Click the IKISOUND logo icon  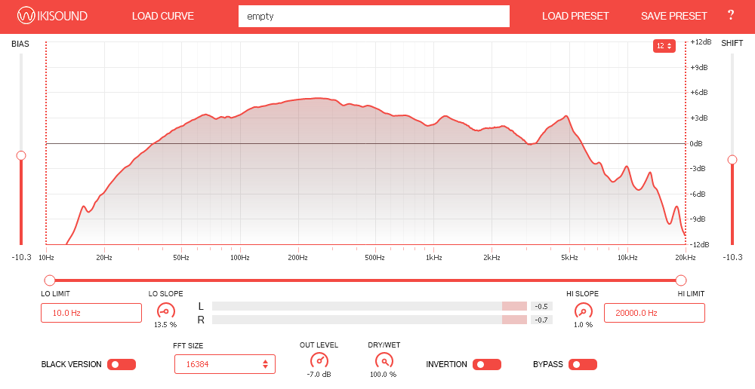[27, 16]
